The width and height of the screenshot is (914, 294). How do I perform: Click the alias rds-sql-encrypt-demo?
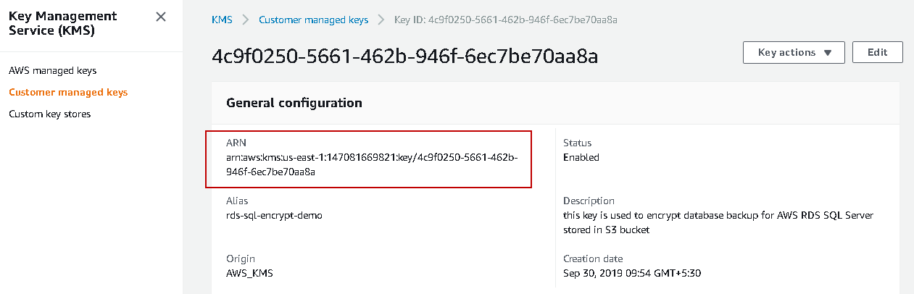point(274,216)
